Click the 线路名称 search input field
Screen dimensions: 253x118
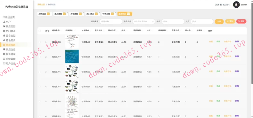coord(111,21)
